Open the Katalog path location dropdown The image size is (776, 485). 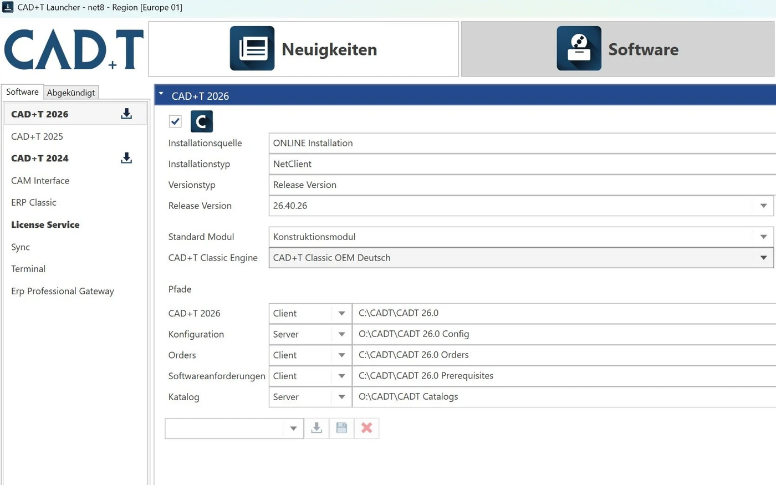pyautogui.click(x=341, y=397)
